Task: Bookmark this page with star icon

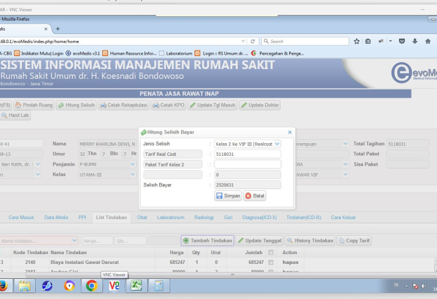Action: click(356, 41)
